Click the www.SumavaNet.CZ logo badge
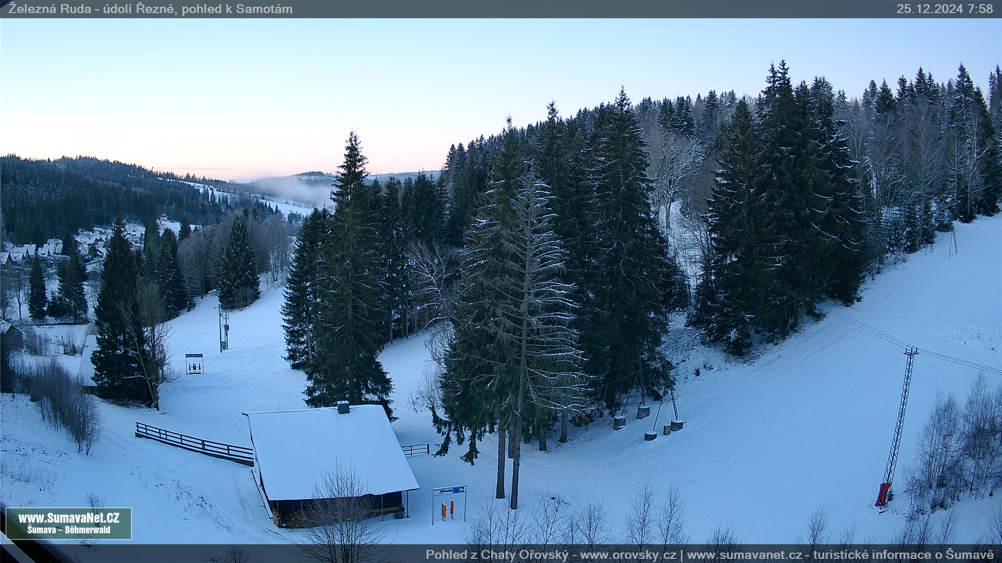Screen dimensions: 1002x563 [x=68, y=518]
